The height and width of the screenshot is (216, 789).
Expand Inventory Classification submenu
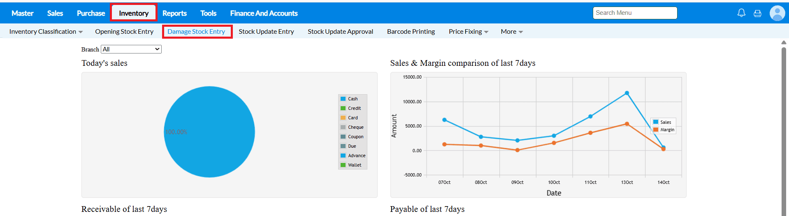pyautogui.click(x=46, y=32)
